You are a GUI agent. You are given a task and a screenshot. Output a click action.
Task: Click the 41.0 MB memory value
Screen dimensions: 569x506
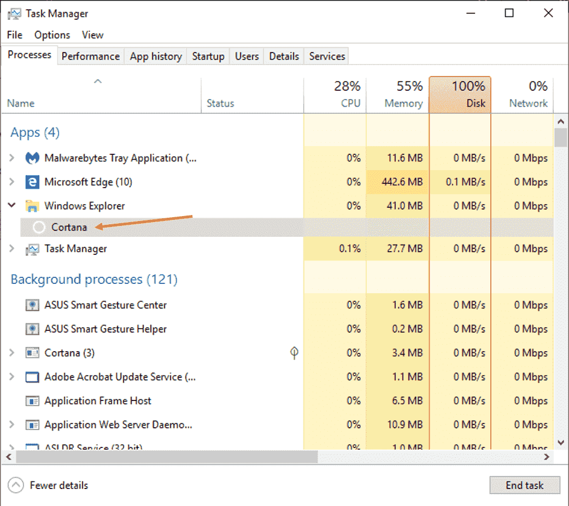pyautogui.click(x=404, y=206)
